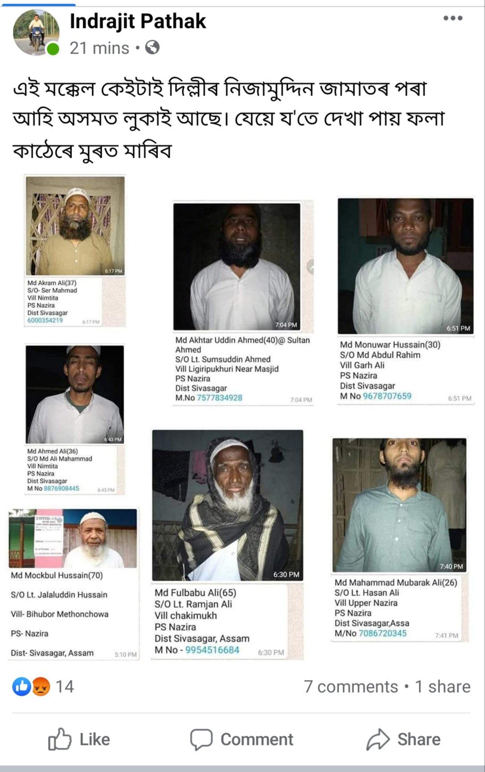View the 7 comments link
Image resolution: width=485 pixels, height=772 pixels.
(x=351, y=686)
